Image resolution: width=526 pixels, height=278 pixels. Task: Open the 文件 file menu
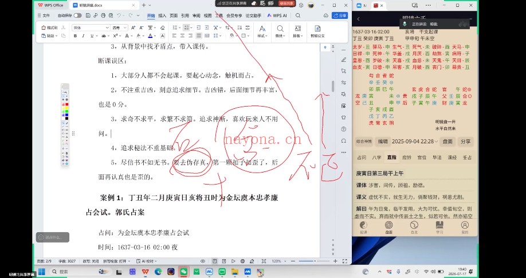pyautogui.click(x=44, y=15)
